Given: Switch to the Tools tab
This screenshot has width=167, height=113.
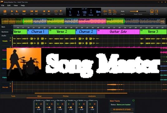Looking at the screenshot, I should tap(13, 96).
